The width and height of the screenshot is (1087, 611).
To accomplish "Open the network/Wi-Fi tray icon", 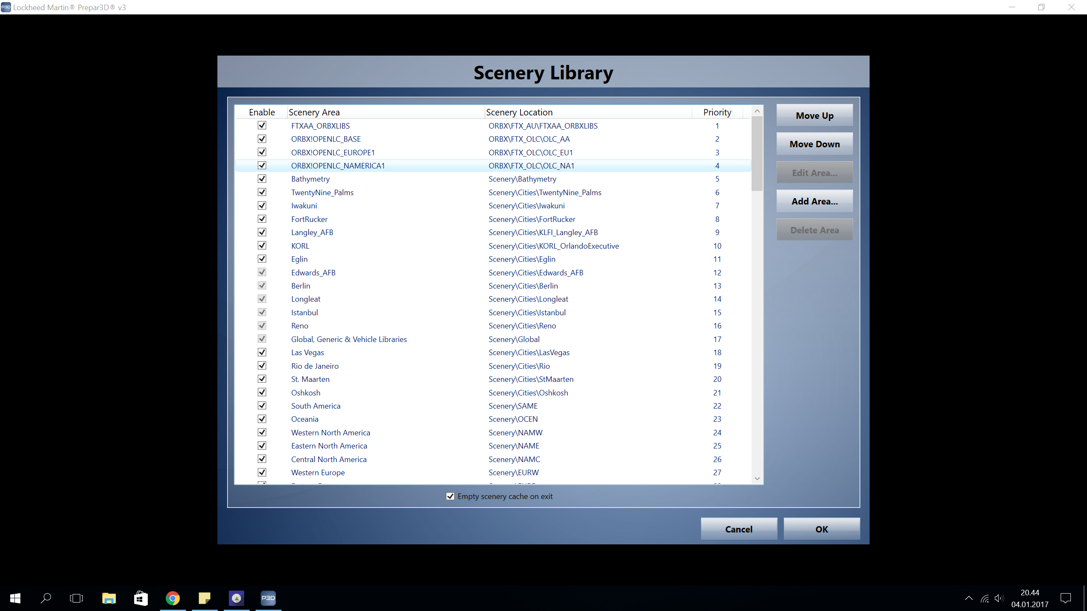I will pyautogui.click(x=985, y=599).
